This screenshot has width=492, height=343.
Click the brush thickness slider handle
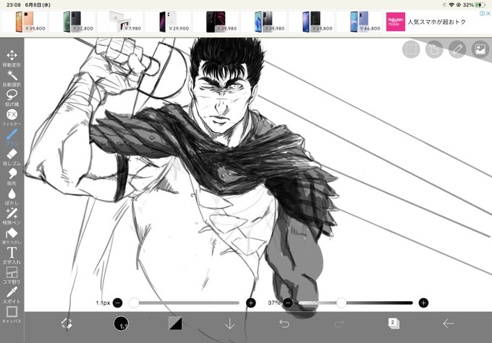pos(134,303)
